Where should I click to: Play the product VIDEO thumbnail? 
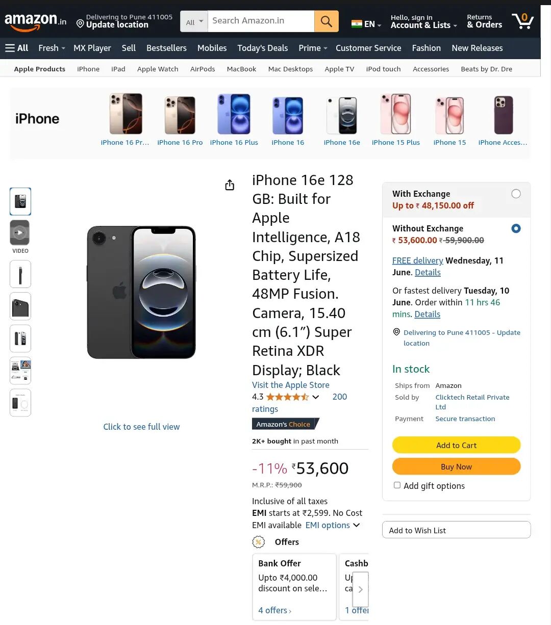tap(20, 233)
